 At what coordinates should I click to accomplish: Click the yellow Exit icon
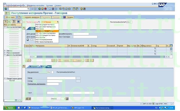[x=42, y=9]
